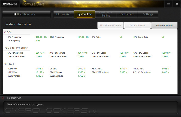Click the Chassis Fan2 Speed label
Image resolution: width=181 pixels, height=117 pixels.
tap(58, 56)
